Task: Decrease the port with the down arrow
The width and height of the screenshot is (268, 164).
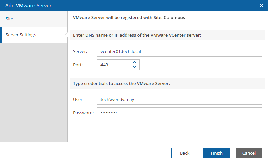Action: (134, 67)
